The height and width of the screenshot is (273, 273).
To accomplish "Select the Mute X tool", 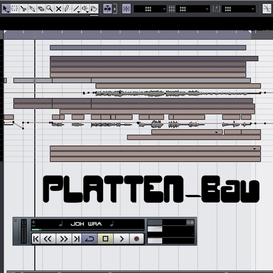I will tap(58, 9).
